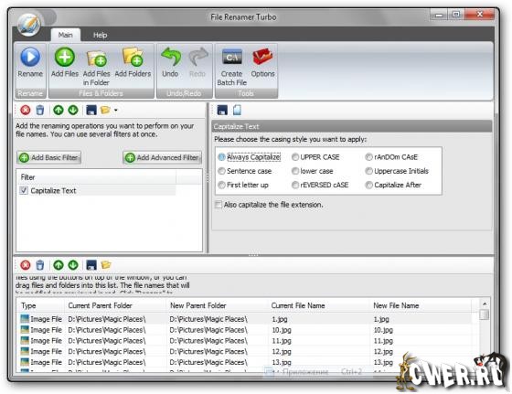Click Add Advanced Filter button
Image resolution: width=512 pixels, height=394 pixels.
(x=163, y=157)
